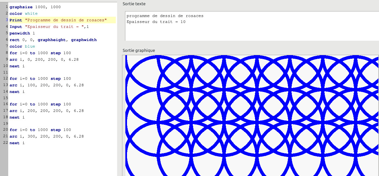The width and height of the screenshot is (379, 176).
Task: Click empty line 15 in the code editor
Action: (63, 98)
